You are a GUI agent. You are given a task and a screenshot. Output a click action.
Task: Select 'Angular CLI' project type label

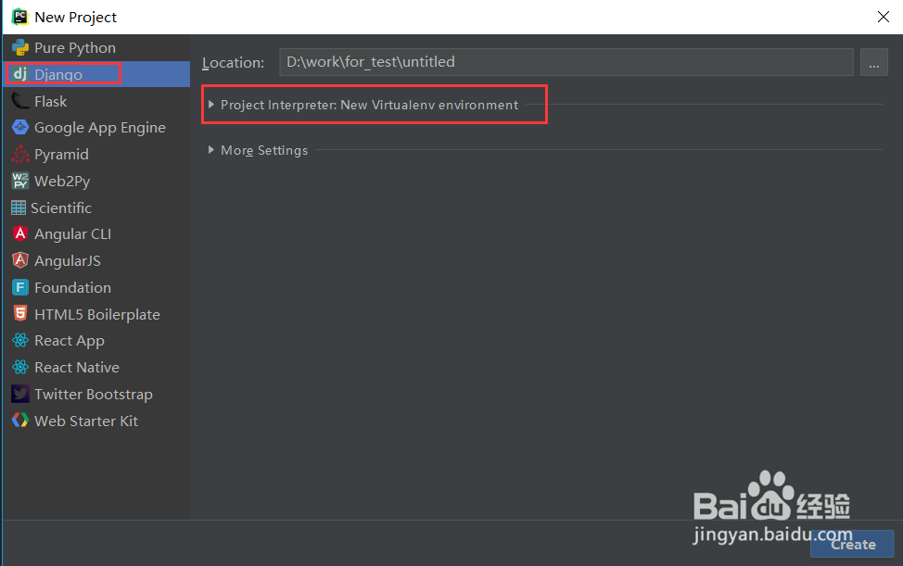point(72,234)
